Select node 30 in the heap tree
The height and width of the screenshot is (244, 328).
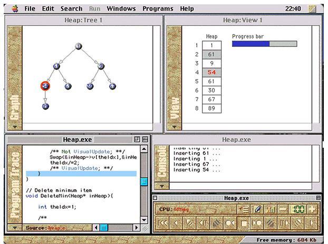click(90, 86)
